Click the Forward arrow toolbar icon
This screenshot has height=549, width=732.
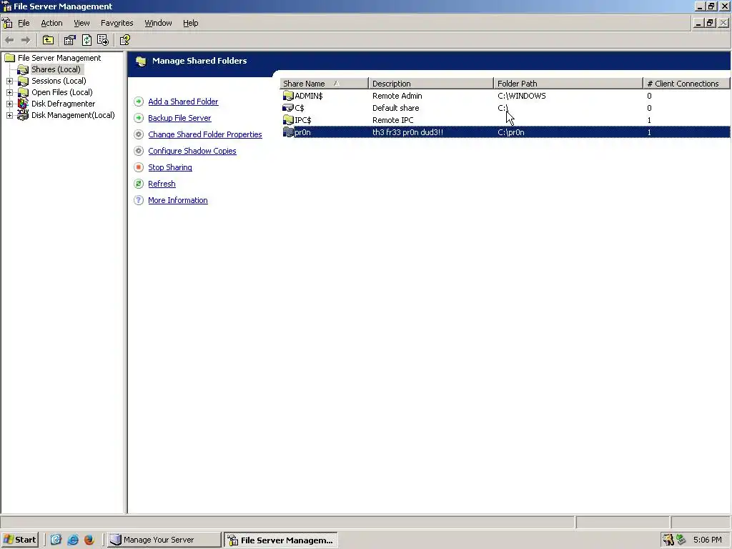pyautogui.click(x=26, y=40)
